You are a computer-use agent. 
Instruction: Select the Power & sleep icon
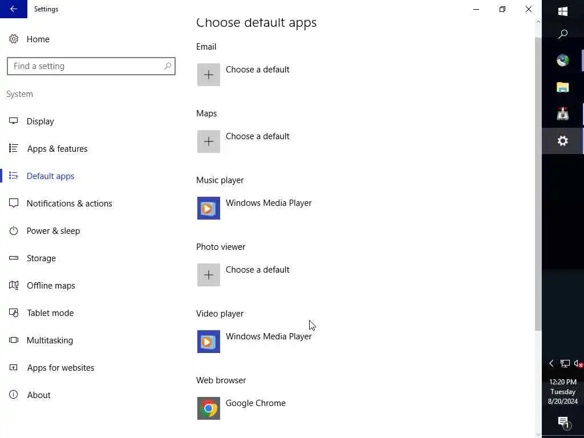14,230
